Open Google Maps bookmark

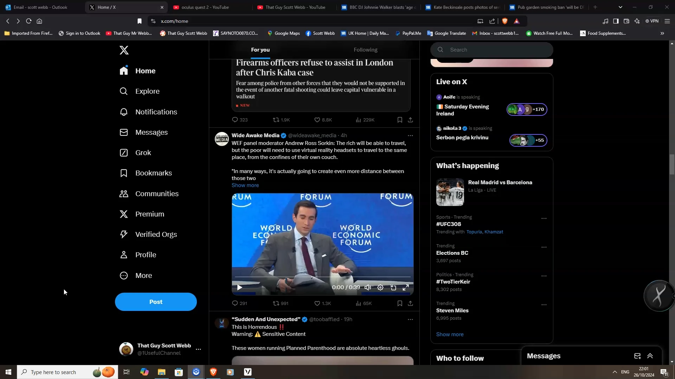[x=283, y=33]
